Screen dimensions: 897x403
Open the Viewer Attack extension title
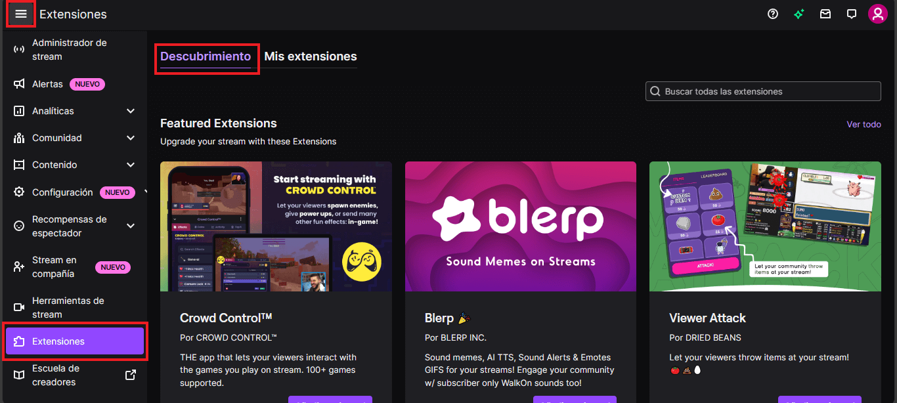tap(707, 318)
